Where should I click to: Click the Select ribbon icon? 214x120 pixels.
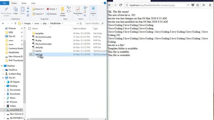pos(93,9)
